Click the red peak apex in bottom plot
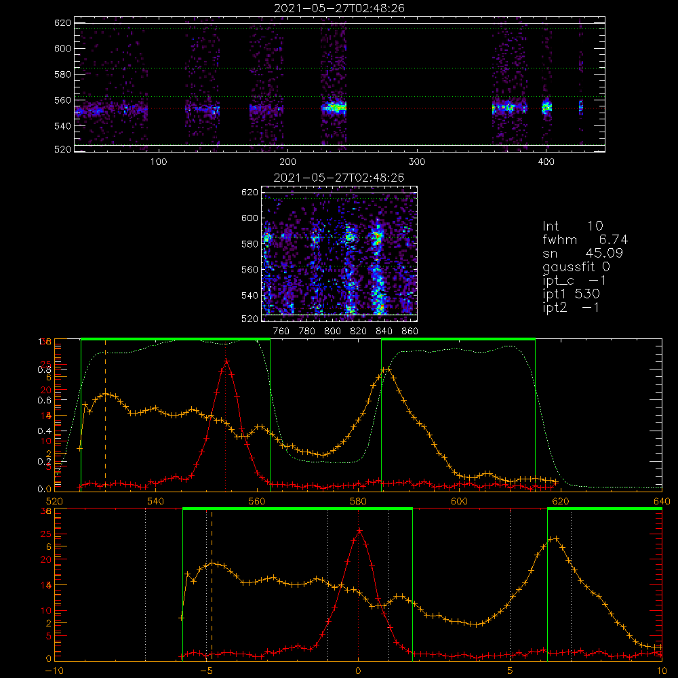This screenshot has width=678, height=678. coord(359,530)
